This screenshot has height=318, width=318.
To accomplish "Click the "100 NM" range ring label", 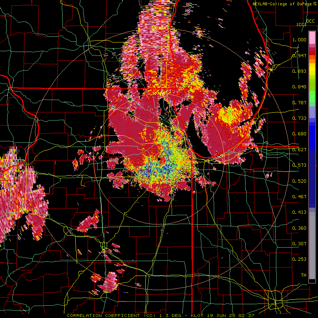I will pyautogui.click(x=159, y=28).
